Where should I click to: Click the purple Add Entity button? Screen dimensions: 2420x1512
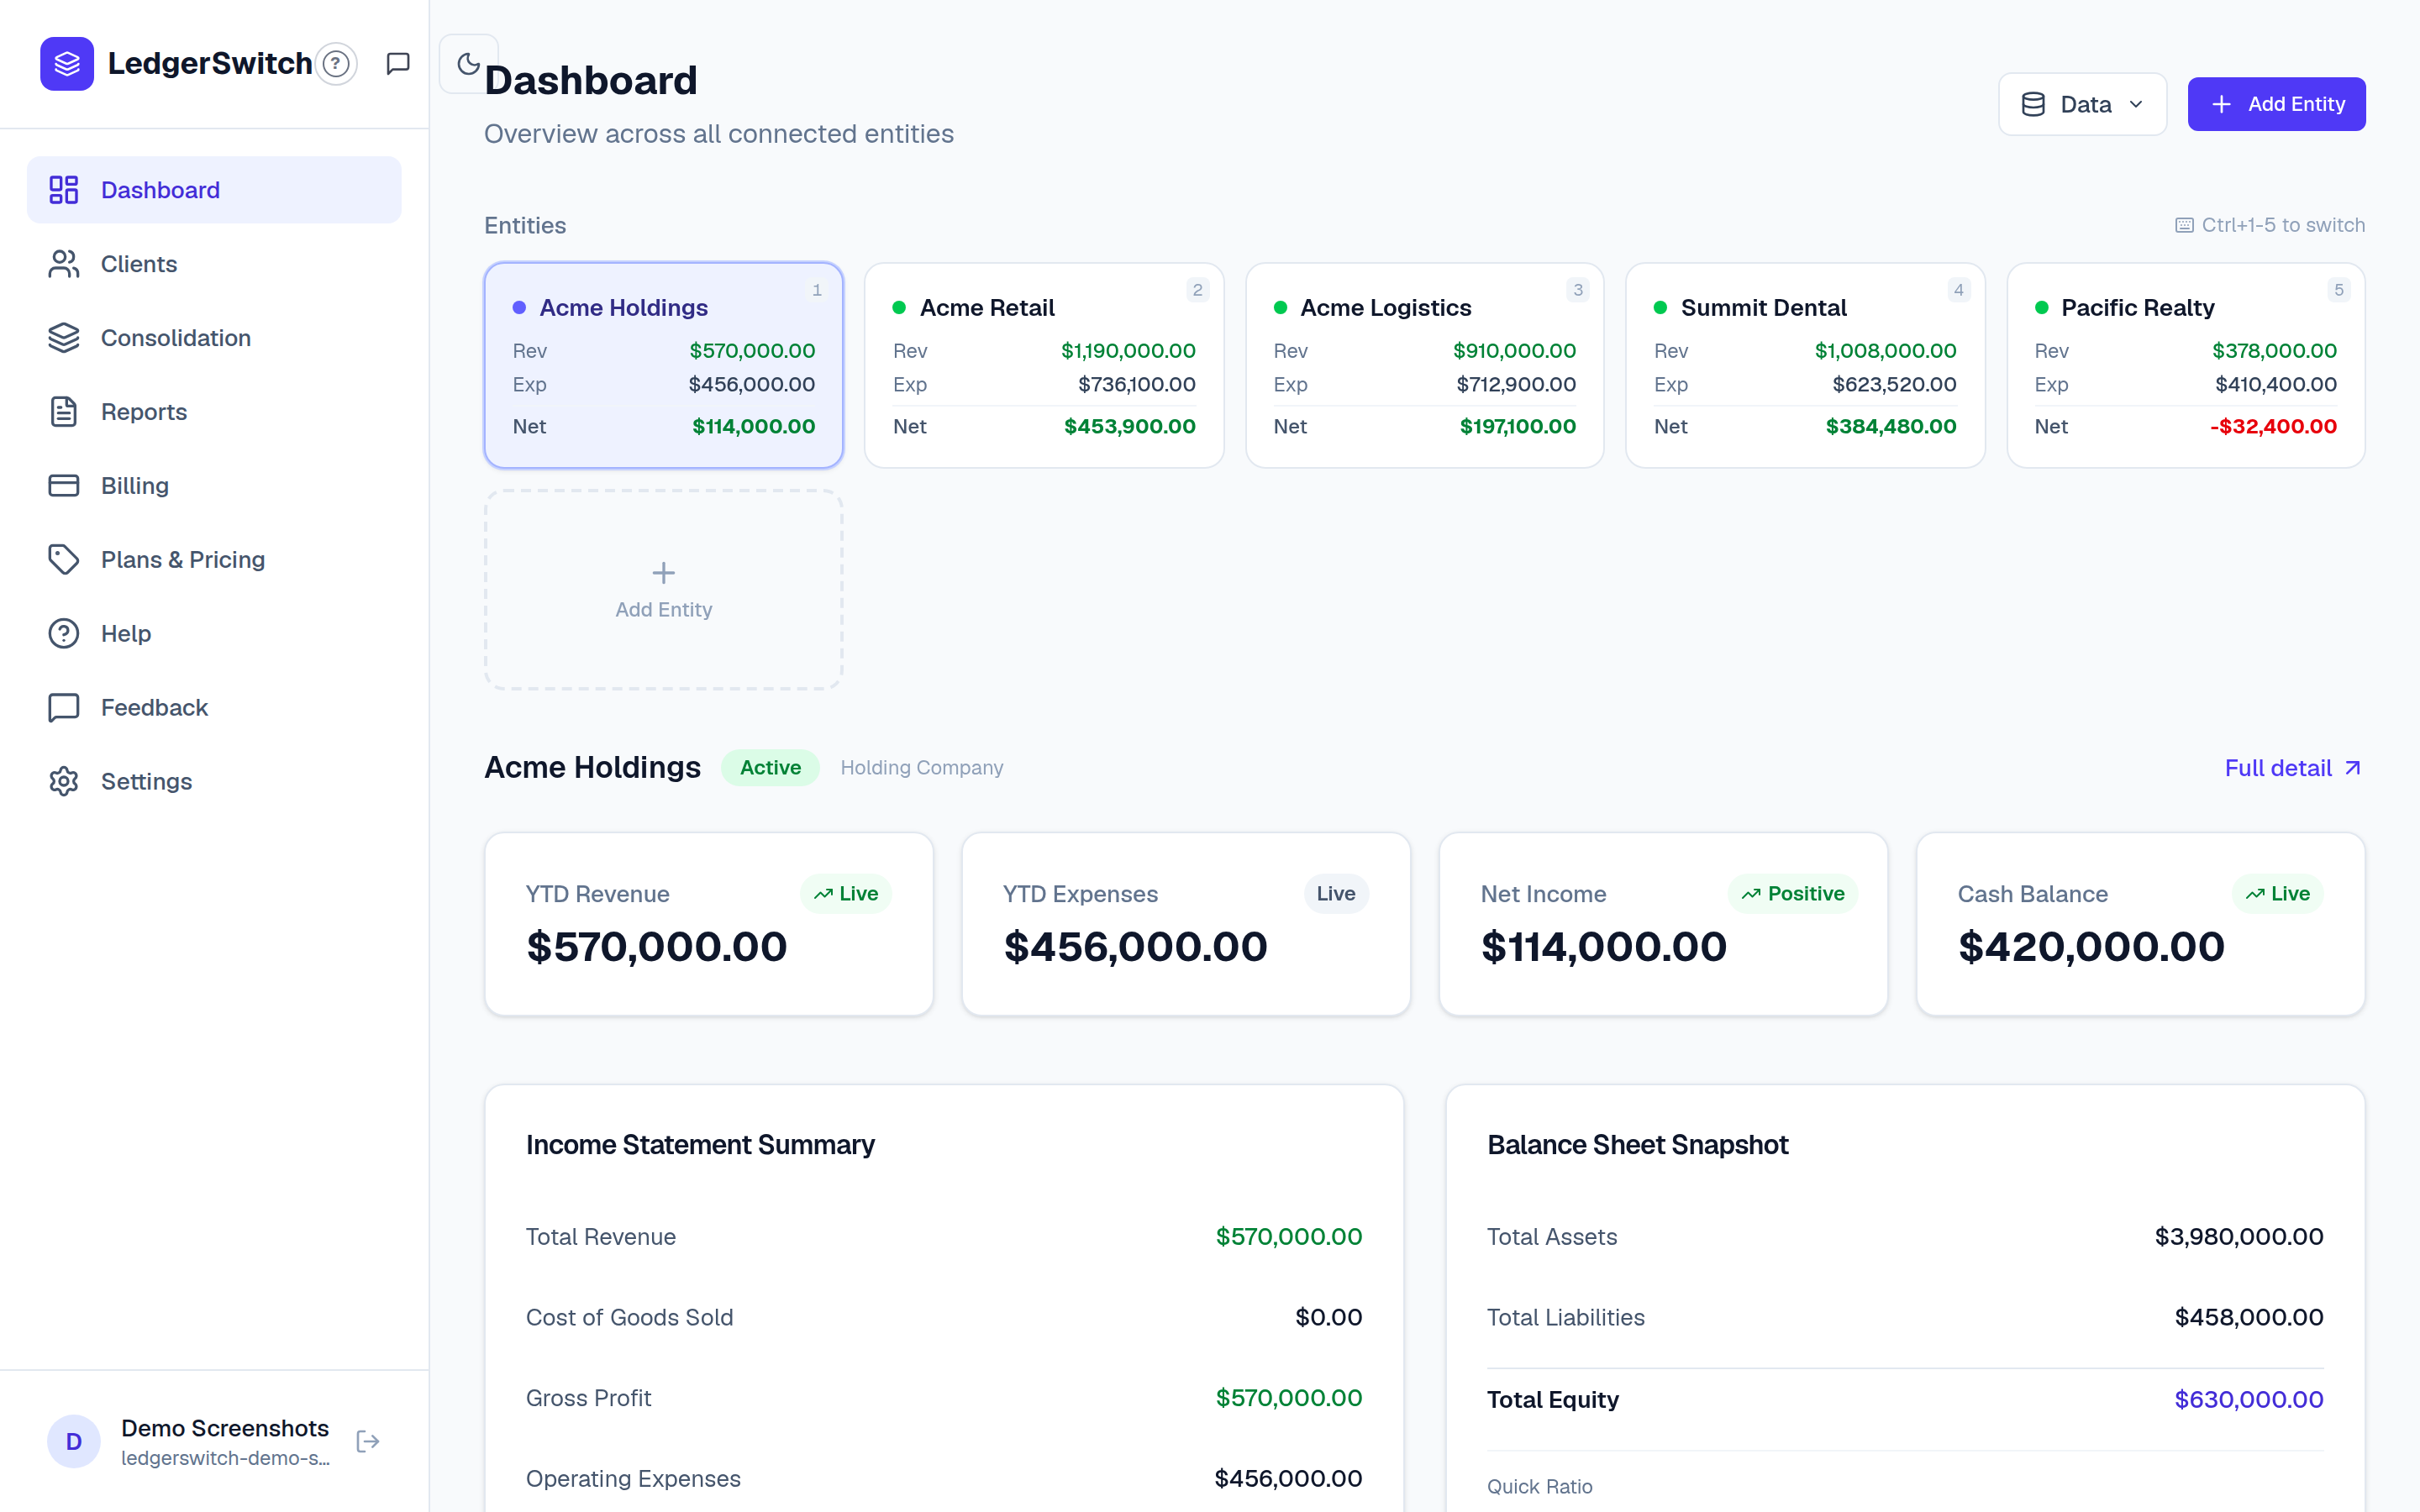2276,104
